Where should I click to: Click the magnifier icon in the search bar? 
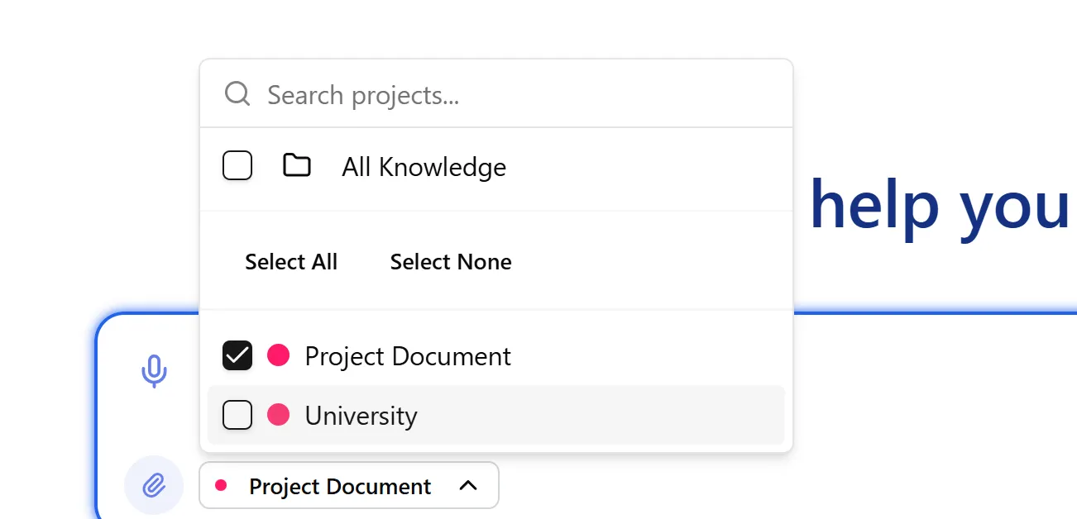[237, 93]
